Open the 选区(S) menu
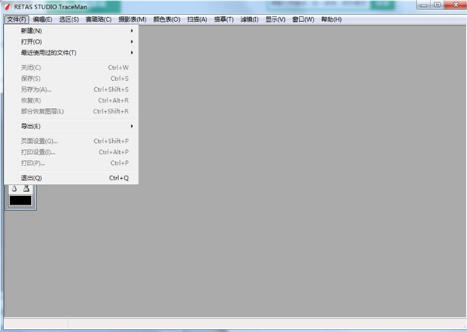Image resolution: width=467 pixels, height=332 pixels. (68, 19)
